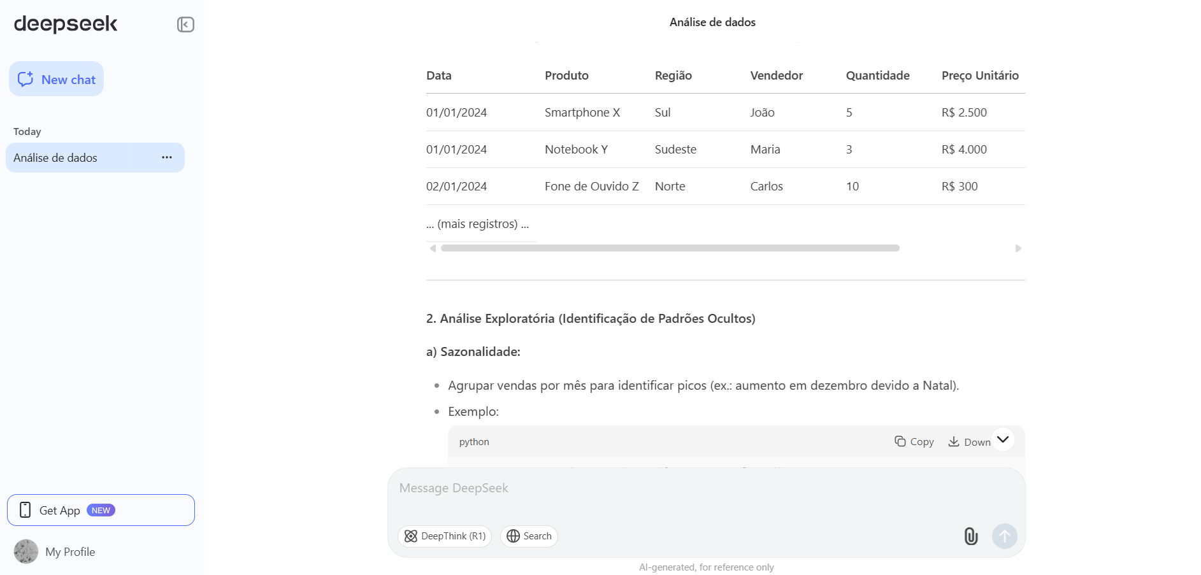Open My Profile
Screen dimensions: 1201x575
point(70,551)
